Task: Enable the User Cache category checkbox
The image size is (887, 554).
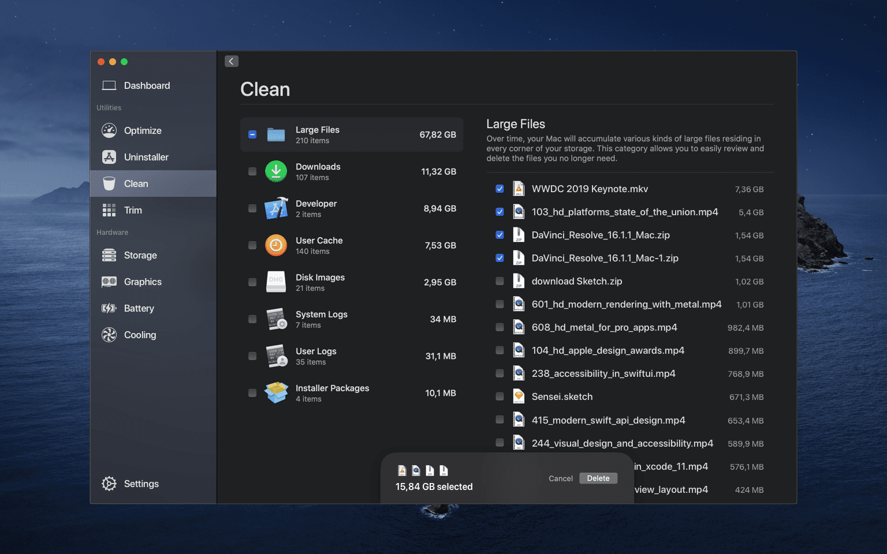Action: (252, 245)
